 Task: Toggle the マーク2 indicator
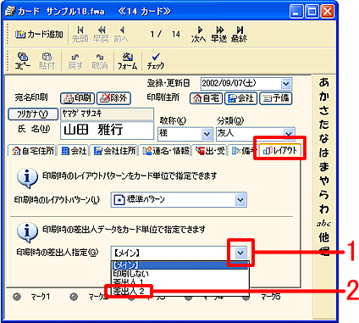75,297
